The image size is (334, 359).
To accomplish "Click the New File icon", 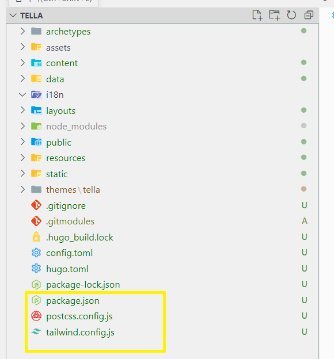I will pyautogui.click(x=257, y=16).
